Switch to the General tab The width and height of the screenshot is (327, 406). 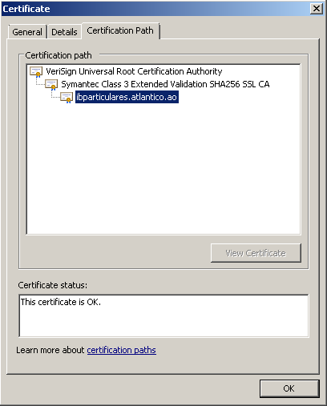pos(27,32)
